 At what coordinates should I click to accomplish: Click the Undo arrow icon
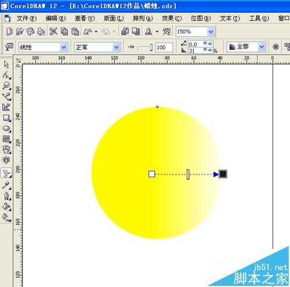pyautogui.click(x=88, y=31)
